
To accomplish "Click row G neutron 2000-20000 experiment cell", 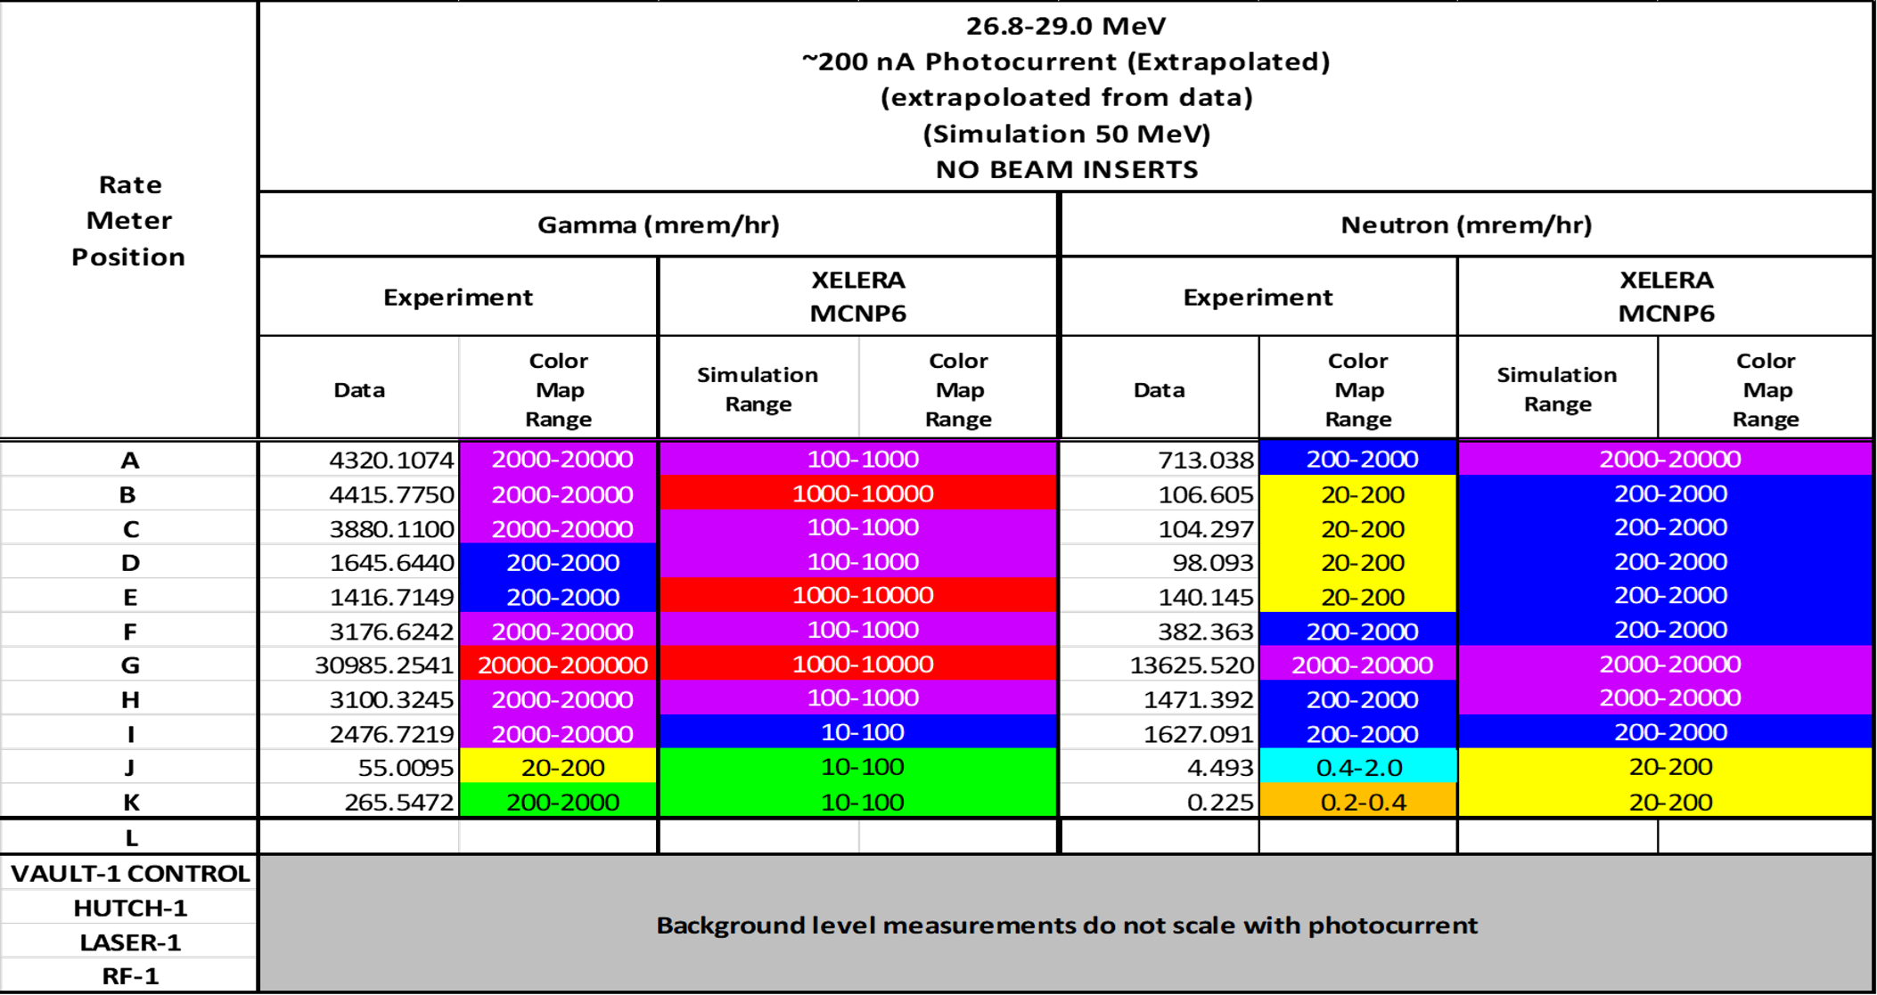I will pos(1358,665).
